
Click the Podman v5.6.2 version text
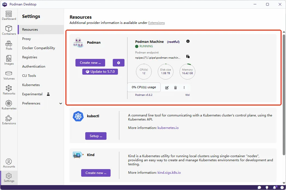[x=144, y=95]
